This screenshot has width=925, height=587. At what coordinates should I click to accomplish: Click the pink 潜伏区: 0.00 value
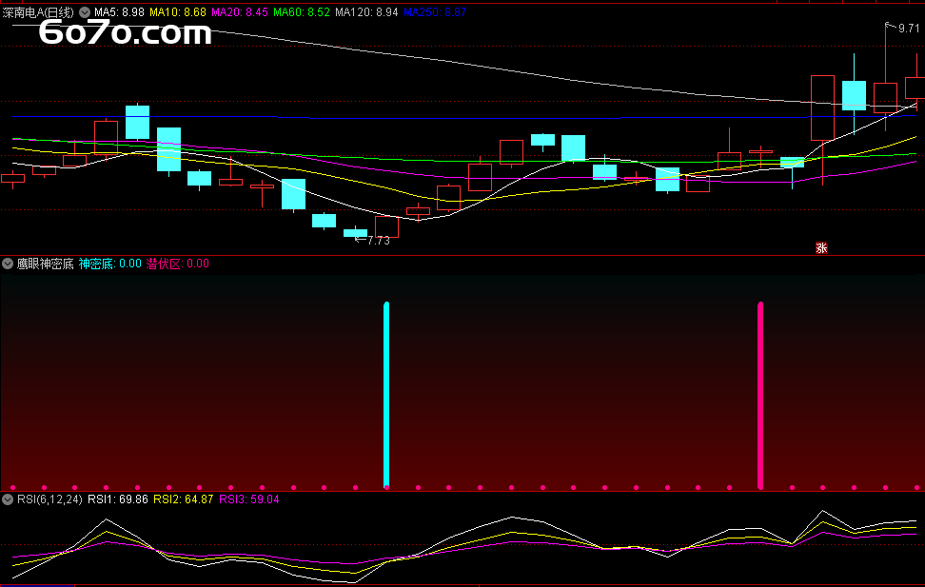click(178, 264)
